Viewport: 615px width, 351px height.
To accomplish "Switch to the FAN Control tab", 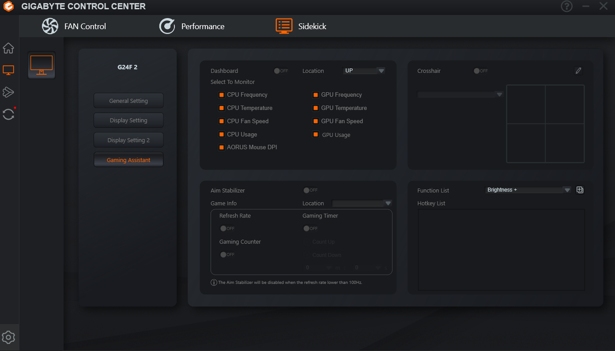I will [x=74, y=26].
